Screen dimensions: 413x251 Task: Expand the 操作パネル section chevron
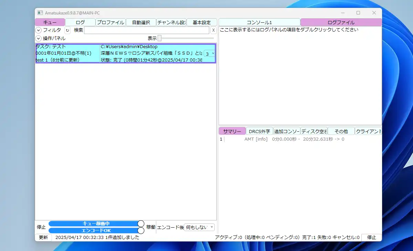tap(39, 38)
